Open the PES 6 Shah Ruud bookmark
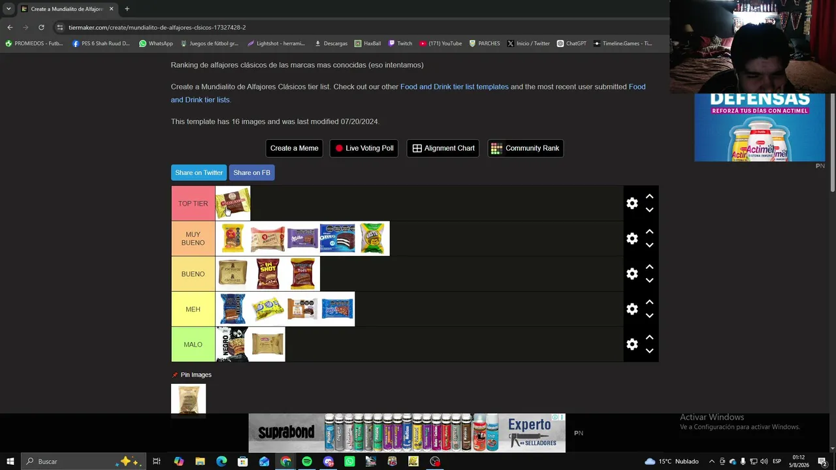The width and height of the screenshot is (836, 470). (101, 44)
